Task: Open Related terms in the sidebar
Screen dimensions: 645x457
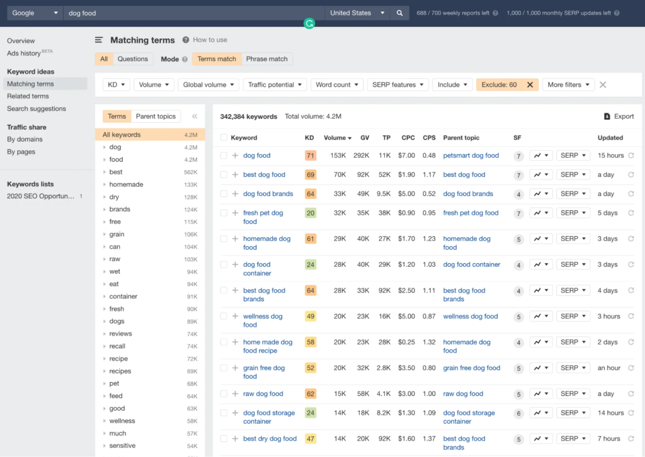Action: (x=28, y=97)
